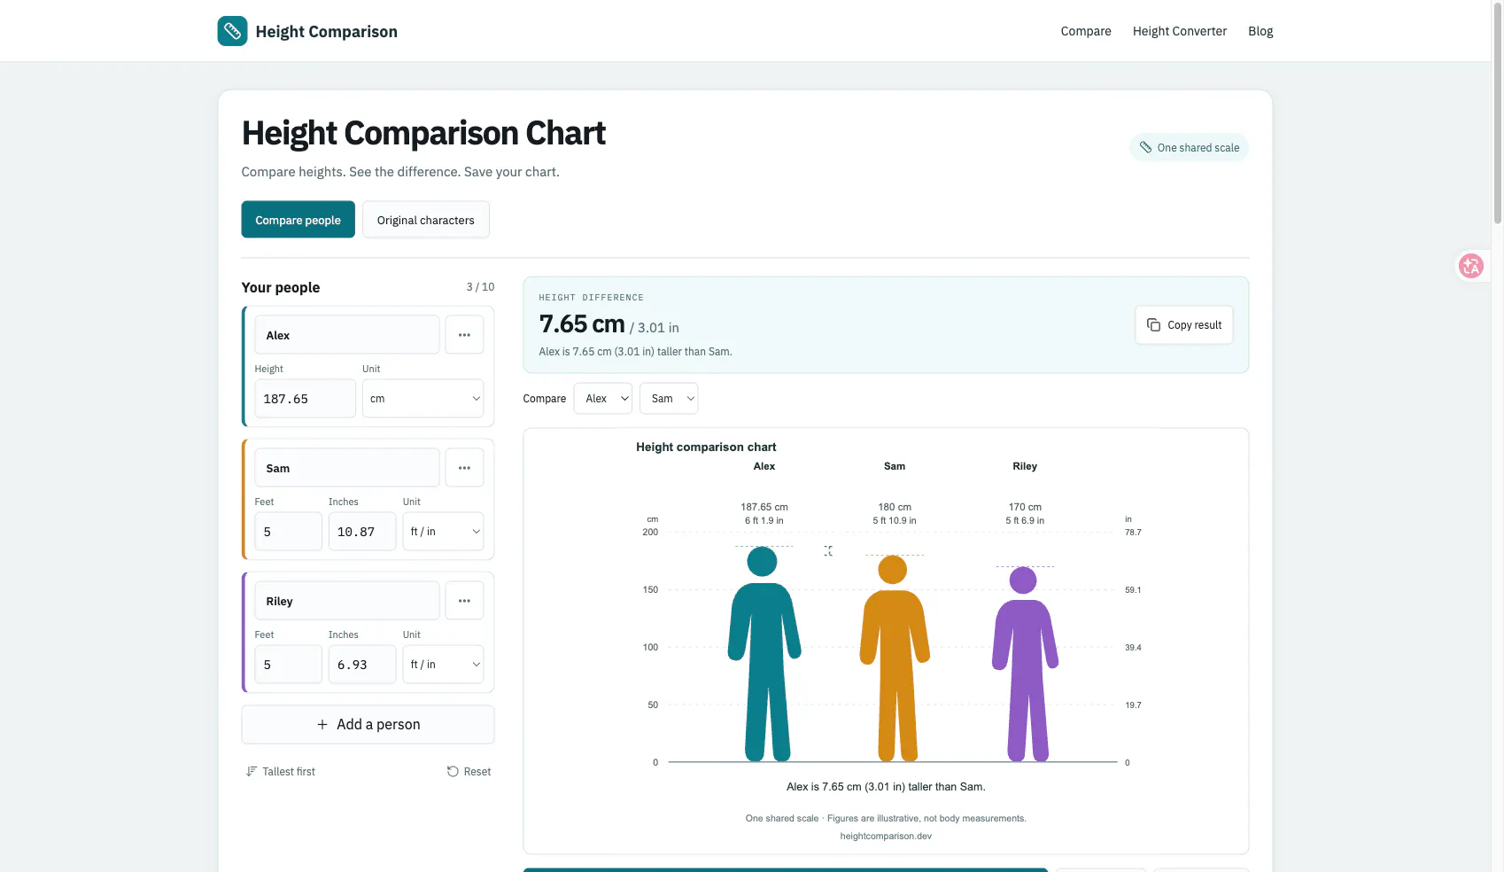Open the more options menu for Sam
This screenshot has width=1504, height=872.
(464, 468)
